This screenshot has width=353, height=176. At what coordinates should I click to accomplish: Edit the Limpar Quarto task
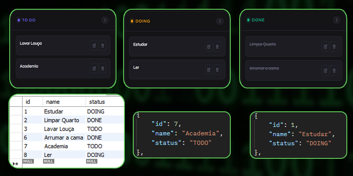pyautogui.click(x=325, y=47)
